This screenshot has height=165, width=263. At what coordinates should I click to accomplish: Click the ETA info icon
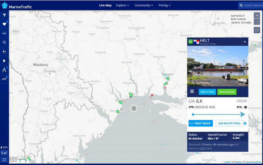tap(245, 107)
